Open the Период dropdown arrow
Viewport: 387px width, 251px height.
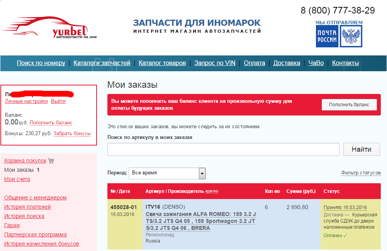[x=202, y=173]
